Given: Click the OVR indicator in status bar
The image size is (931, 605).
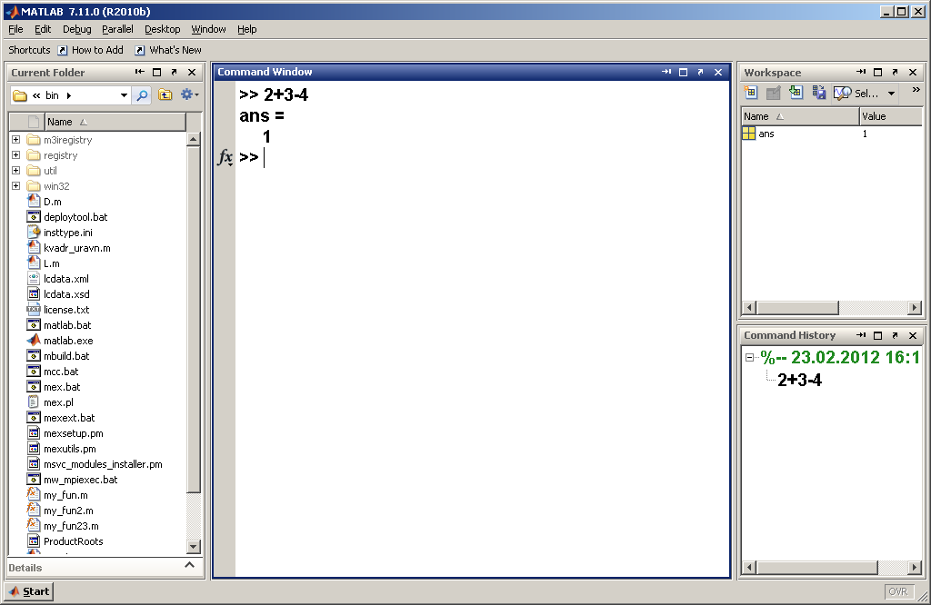Looking at the screenshot, I should click(x=897, y=591).
